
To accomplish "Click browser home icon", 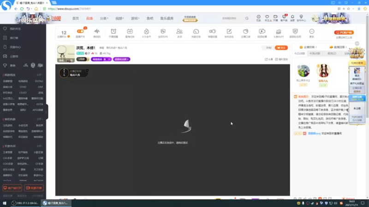I will point(36,9).
